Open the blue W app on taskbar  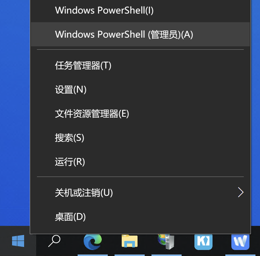point(240,242)
